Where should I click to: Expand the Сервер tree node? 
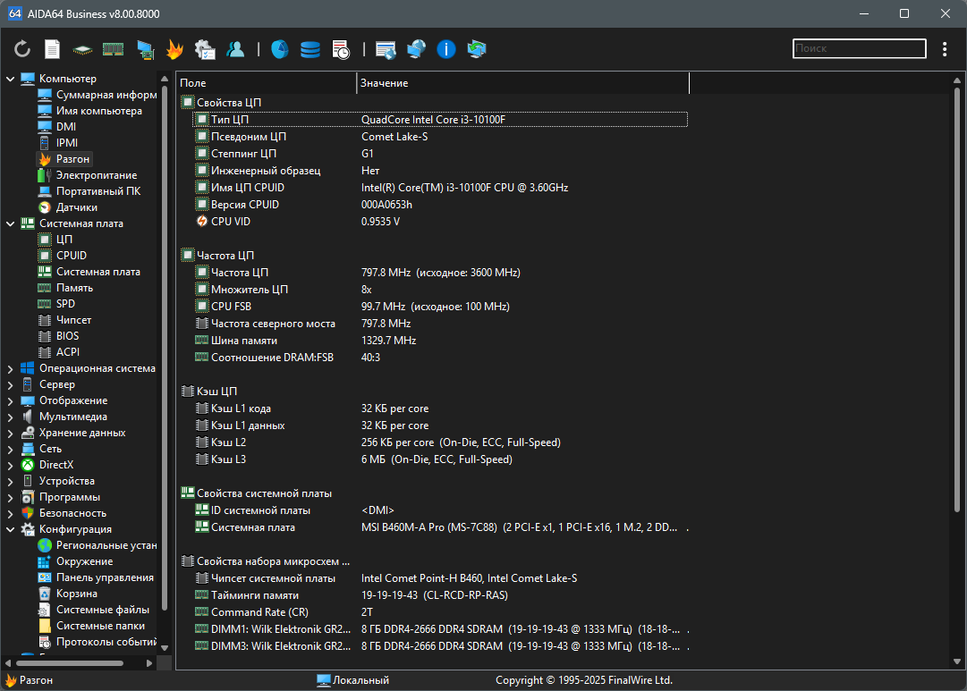[x=10, y=384]
